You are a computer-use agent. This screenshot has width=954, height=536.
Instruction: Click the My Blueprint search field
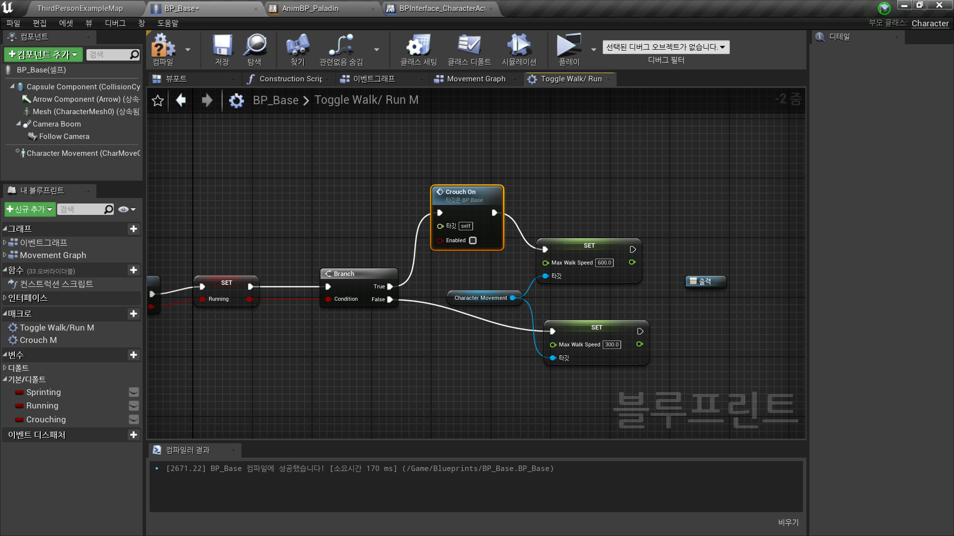[80, 209]
